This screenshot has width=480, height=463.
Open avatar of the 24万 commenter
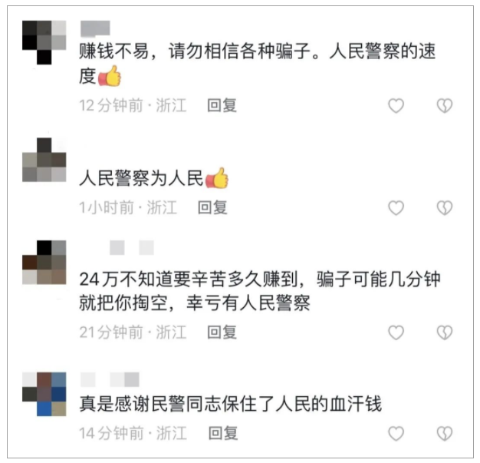tap(44, 263)
